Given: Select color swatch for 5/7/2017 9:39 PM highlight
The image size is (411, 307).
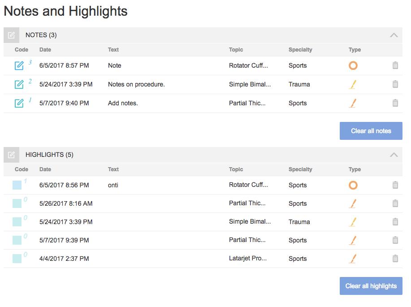Looking at the screenshot, I should (x=17, y=240).
